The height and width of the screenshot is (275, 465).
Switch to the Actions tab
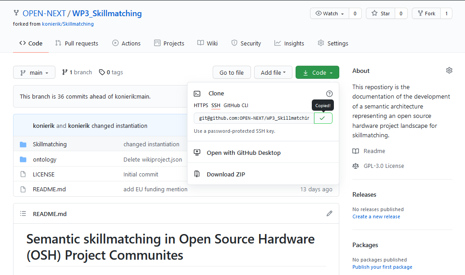[x=126, y=43]
